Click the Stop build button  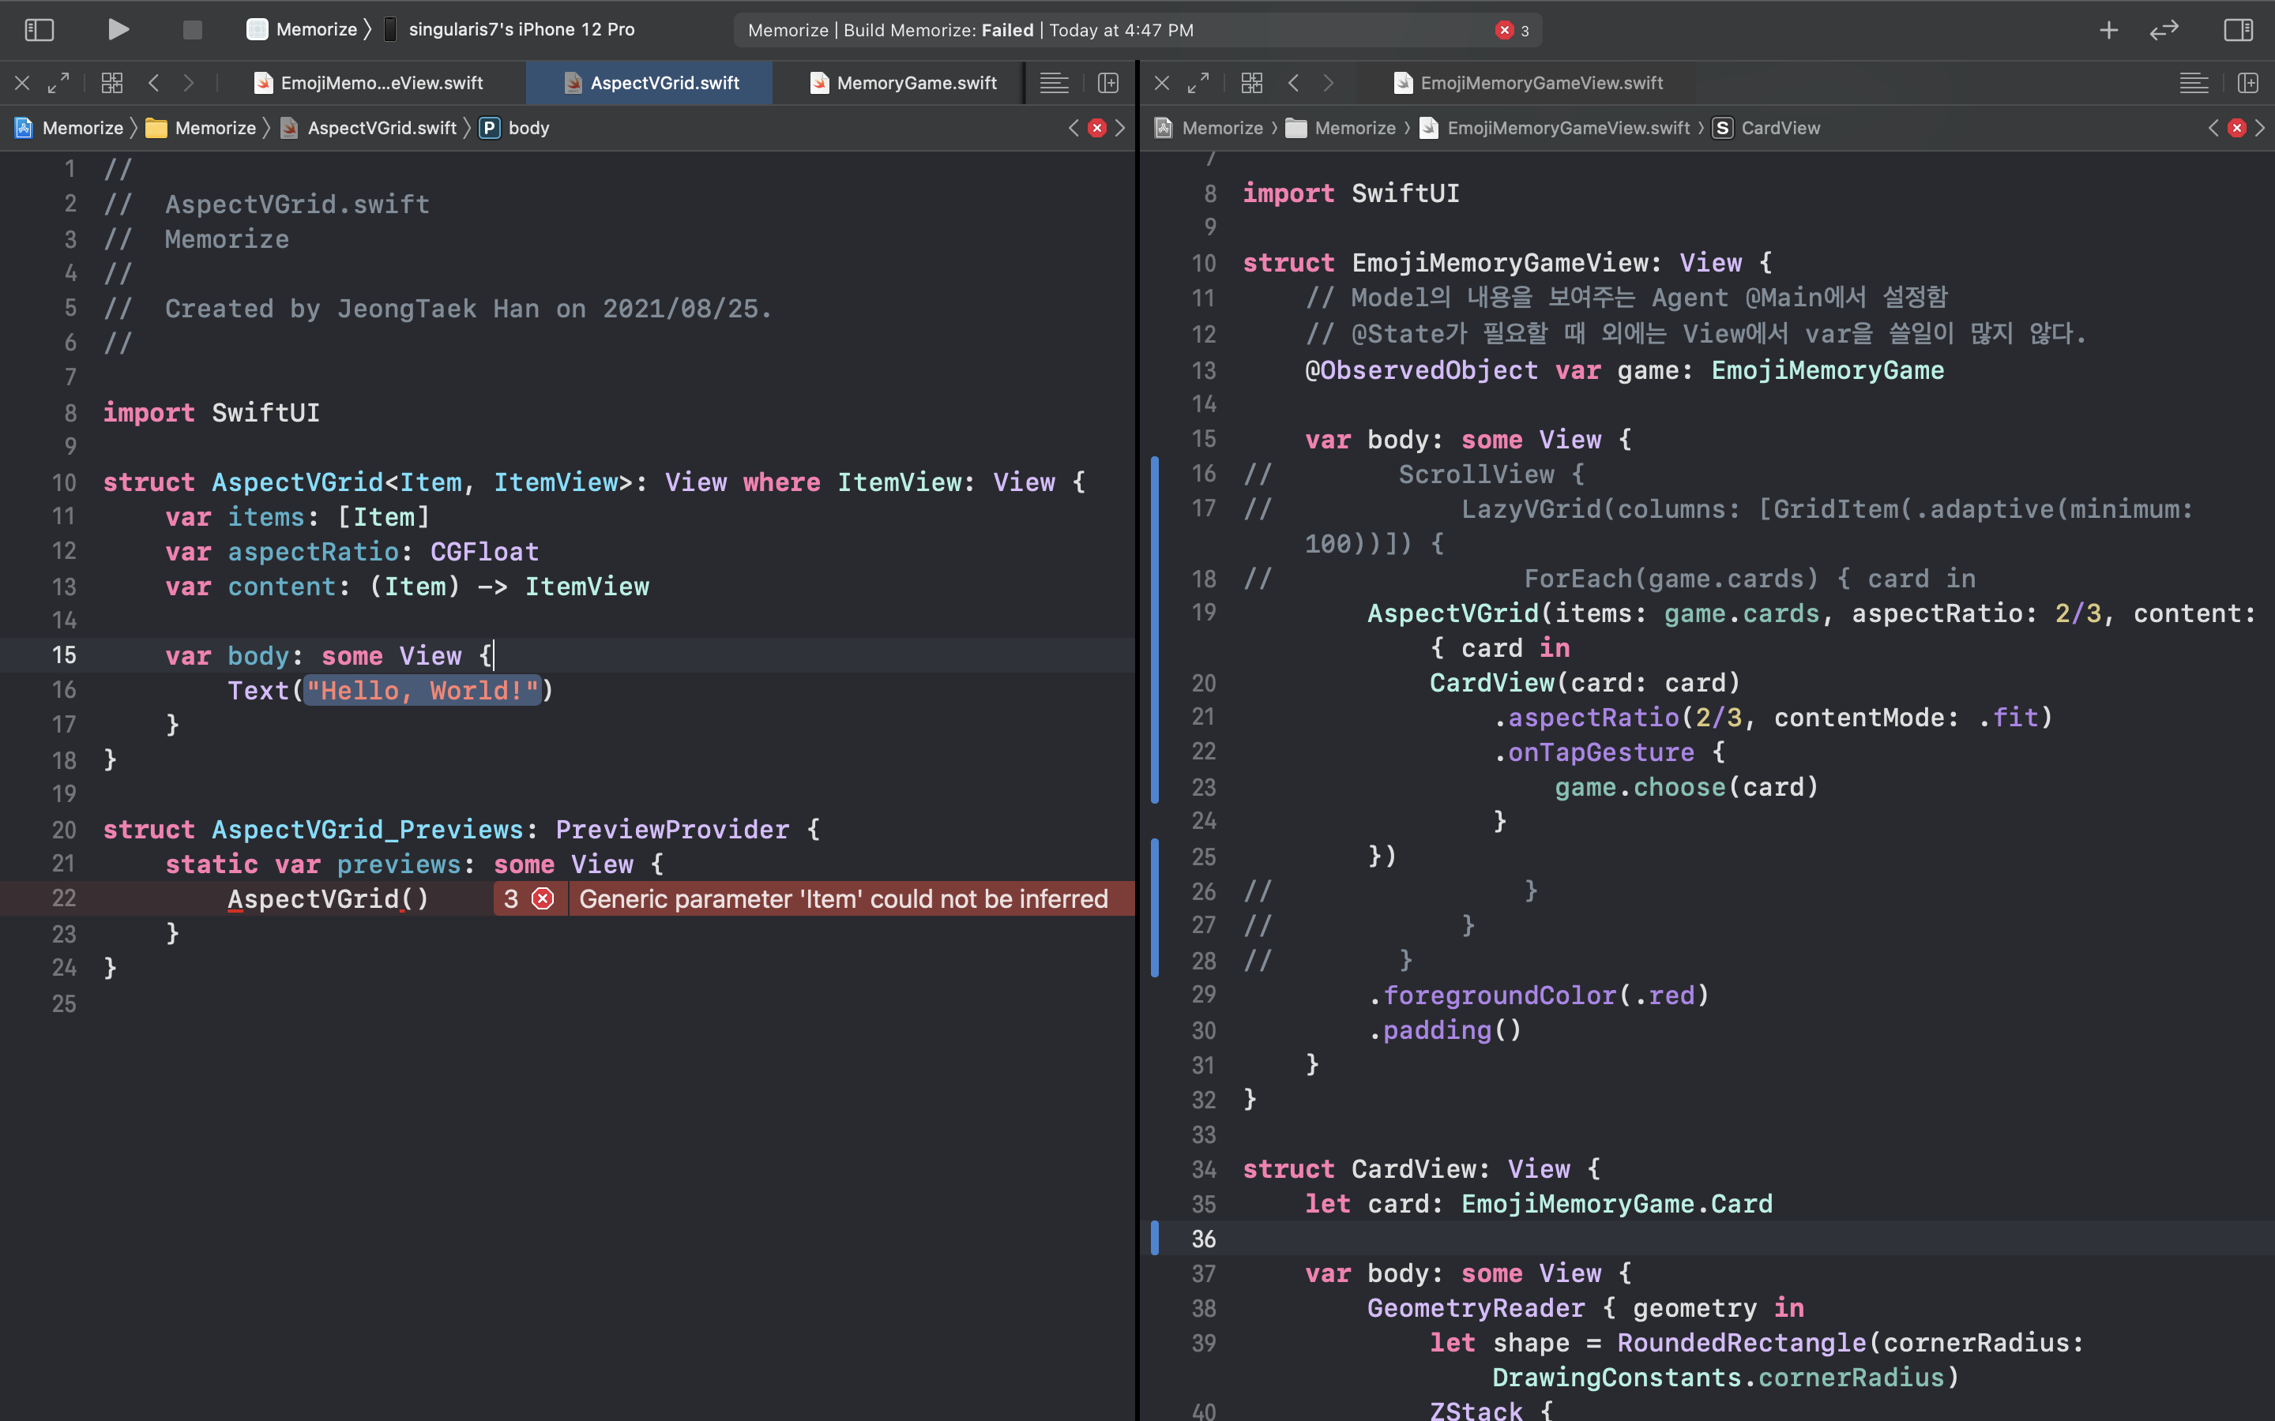(192, 29)
